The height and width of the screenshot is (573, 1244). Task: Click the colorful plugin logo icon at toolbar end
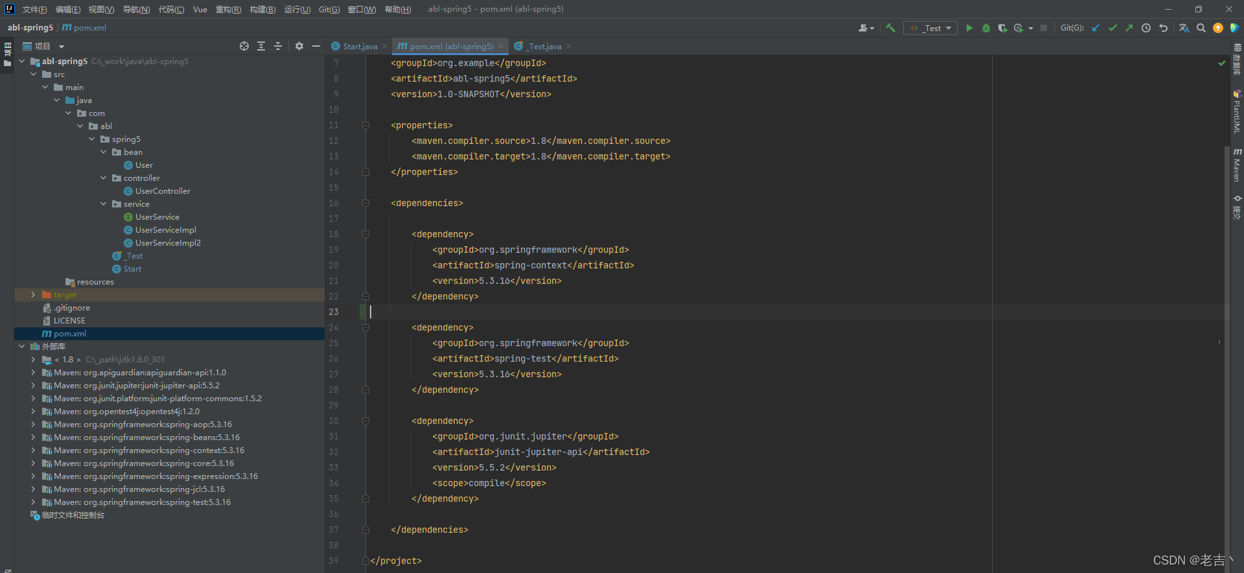[1234, 28]
